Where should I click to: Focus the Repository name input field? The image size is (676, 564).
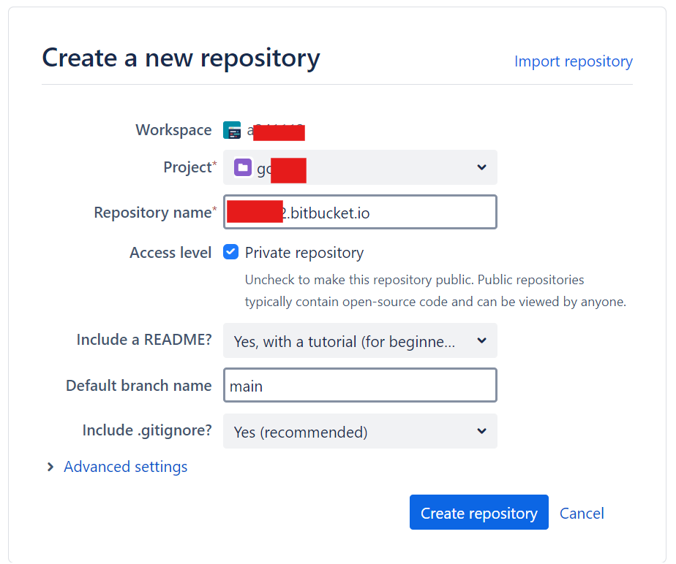[x=360, y=212]
